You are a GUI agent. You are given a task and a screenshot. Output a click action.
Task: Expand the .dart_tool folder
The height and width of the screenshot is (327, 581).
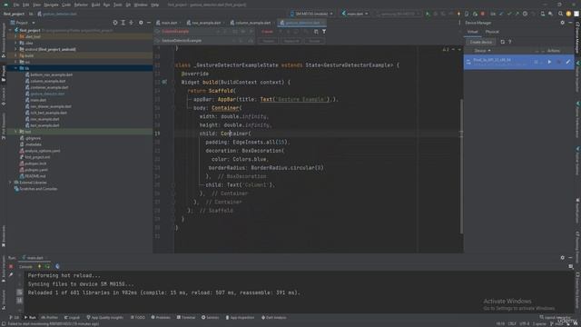tap(16, 36)
